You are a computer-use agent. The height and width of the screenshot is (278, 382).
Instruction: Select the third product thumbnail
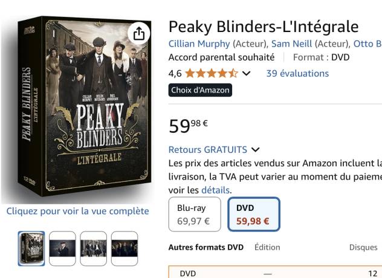click(94, 248)
